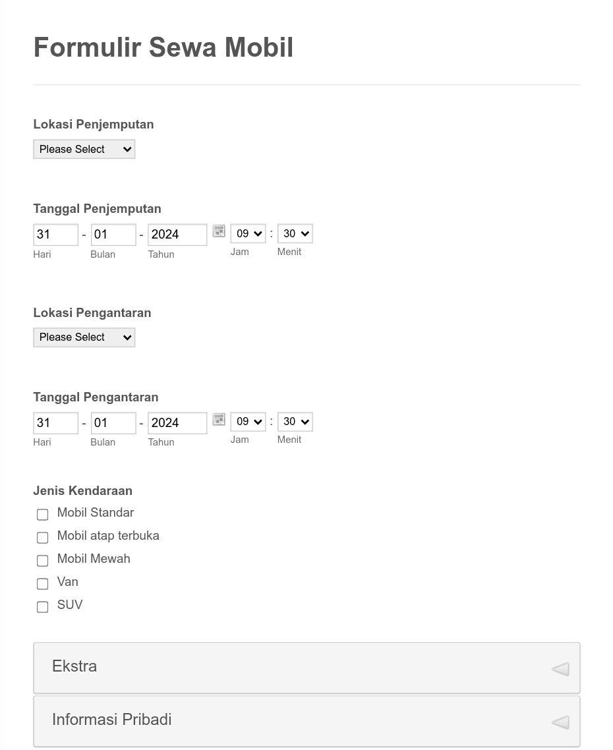This screenshot has height=750, width=613.
Task: Open the calendar picker for Tanggal Pengantaran
Action: [x=218, y=420]
